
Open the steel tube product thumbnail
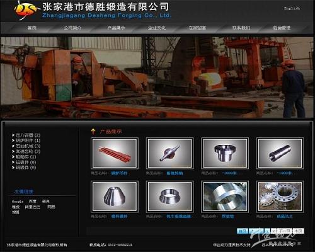[x=280, y=154]
